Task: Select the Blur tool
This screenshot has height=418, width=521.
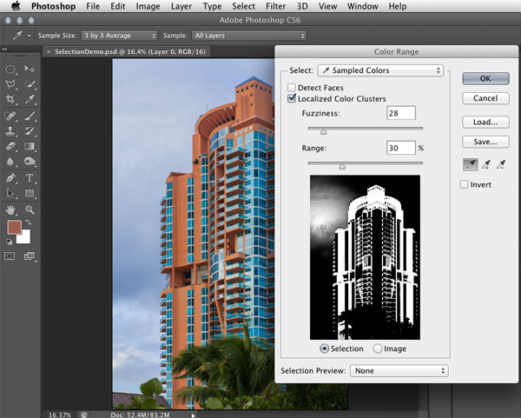Action: coord(10,162)
